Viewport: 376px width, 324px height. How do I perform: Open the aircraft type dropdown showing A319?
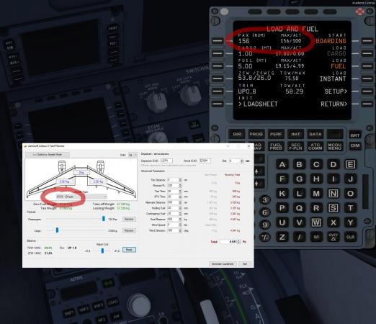pos(81,197)
